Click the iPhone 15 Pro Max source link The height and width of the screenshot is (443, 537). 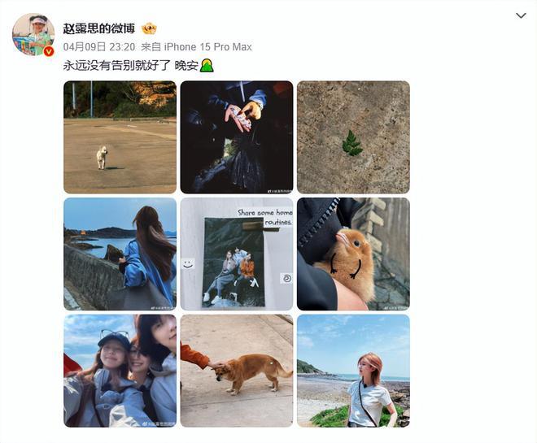207,47
